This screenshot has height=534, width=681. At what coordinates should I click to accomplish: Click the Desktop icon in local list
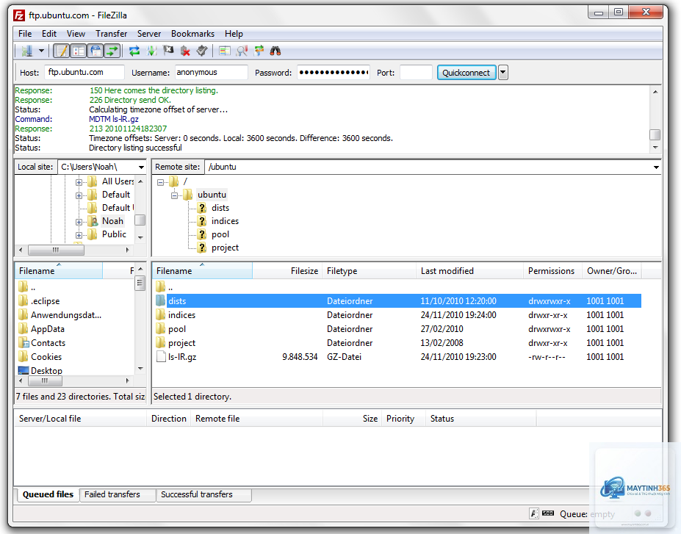[24, 371]
